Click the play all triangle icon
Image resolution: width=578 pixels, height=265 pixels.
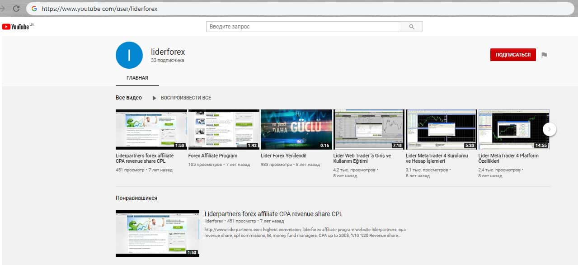point(154,98)
